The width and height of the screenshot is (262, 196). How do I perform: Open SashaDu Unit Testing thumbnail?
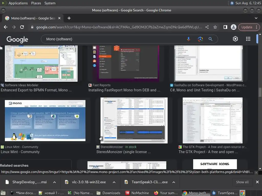[208, 63]
